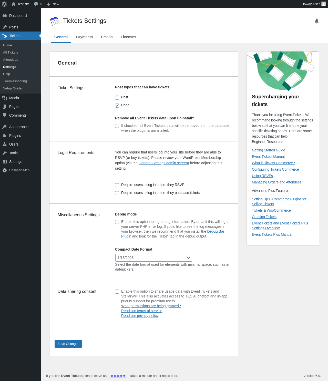Viewport: 328px width, 381px height.
Task: Click the Media icon in sidebar
Action: pyautogui.click(x=5, y=98)
